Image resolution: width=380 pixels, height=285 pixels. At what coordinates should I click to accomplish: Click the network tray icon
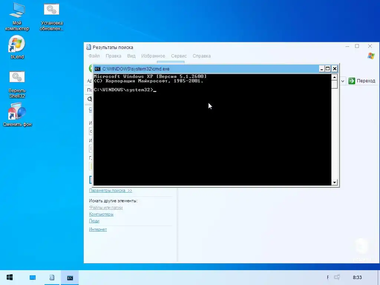click(337, 277)
